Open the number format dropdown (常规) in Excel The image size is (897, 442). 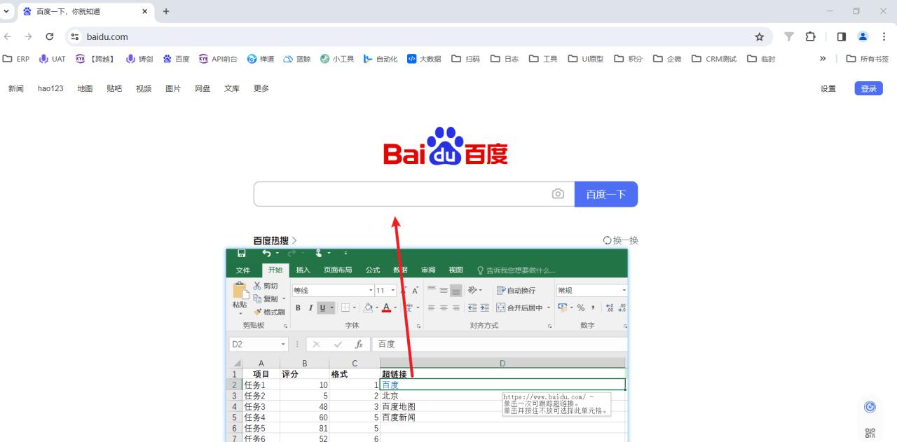coord(624,290)
